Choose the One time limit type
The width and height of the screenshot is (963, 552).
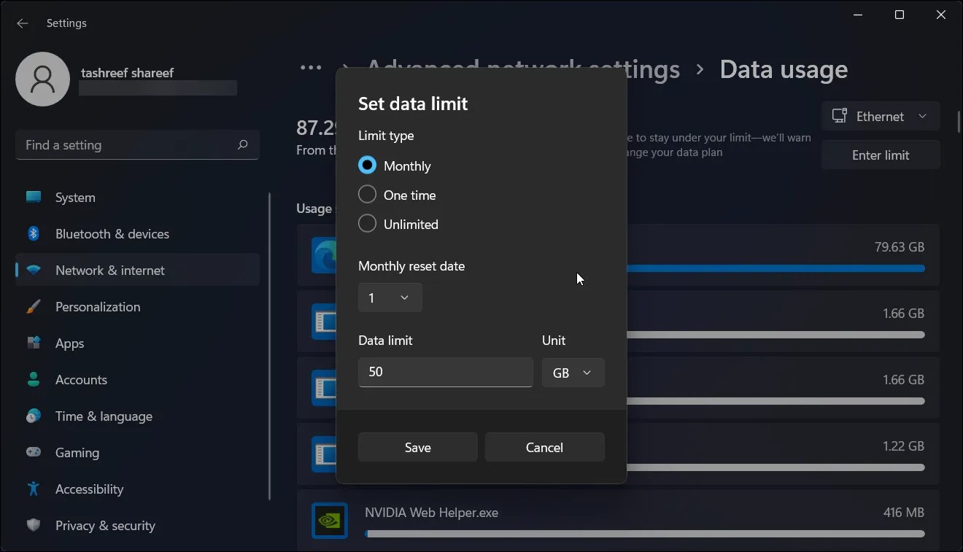[367, 194]
